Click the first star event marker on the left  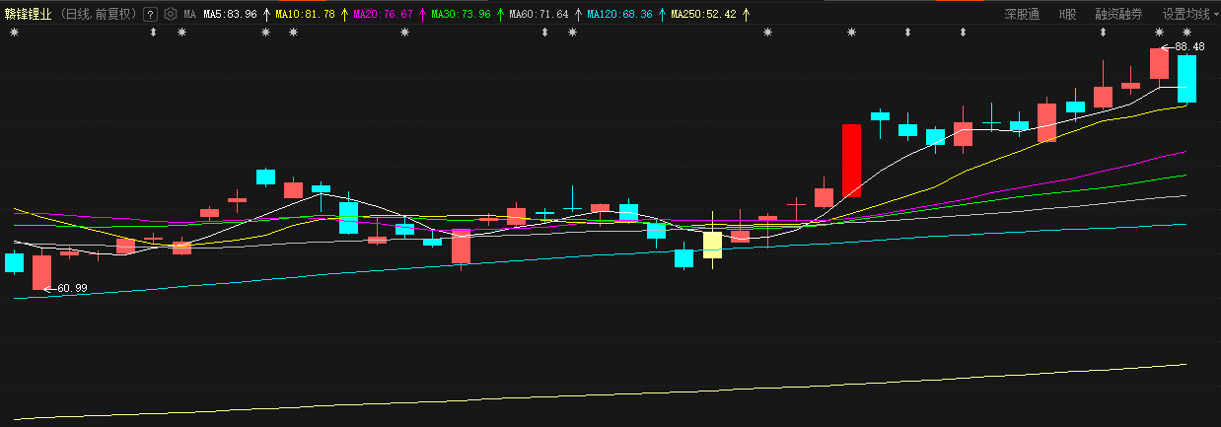[x=14, y=34]
